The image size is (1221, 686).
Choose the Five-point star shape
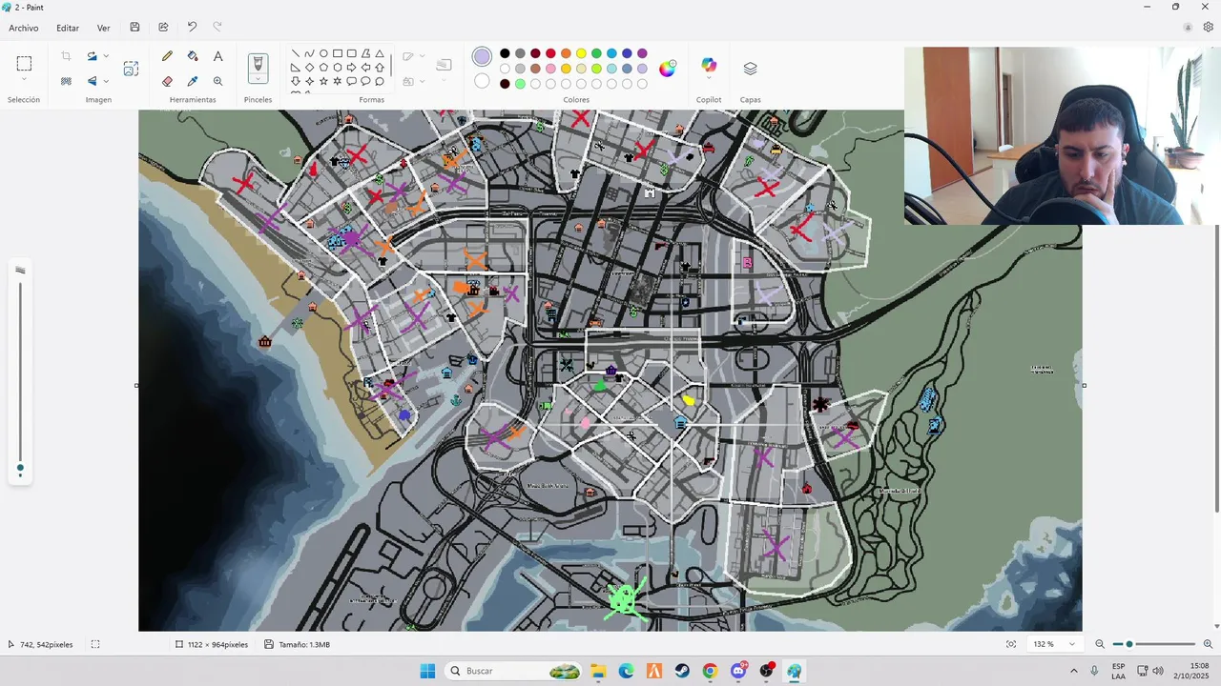tap(323, 81)
